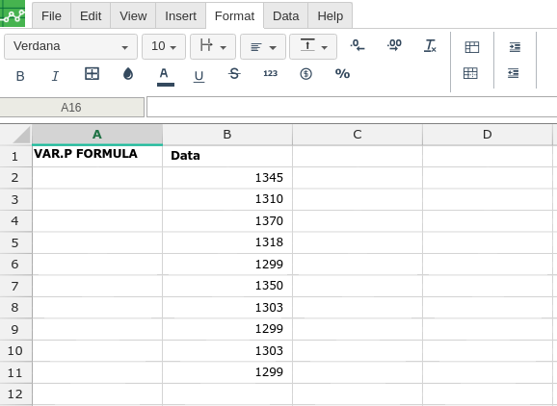Expand the Verdana font dropdown

(x=70, y=46)
